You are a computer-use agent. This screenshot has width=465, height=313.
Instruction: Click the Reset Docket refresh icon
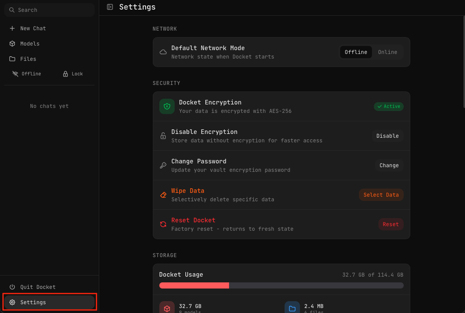[x=163, y=224]
